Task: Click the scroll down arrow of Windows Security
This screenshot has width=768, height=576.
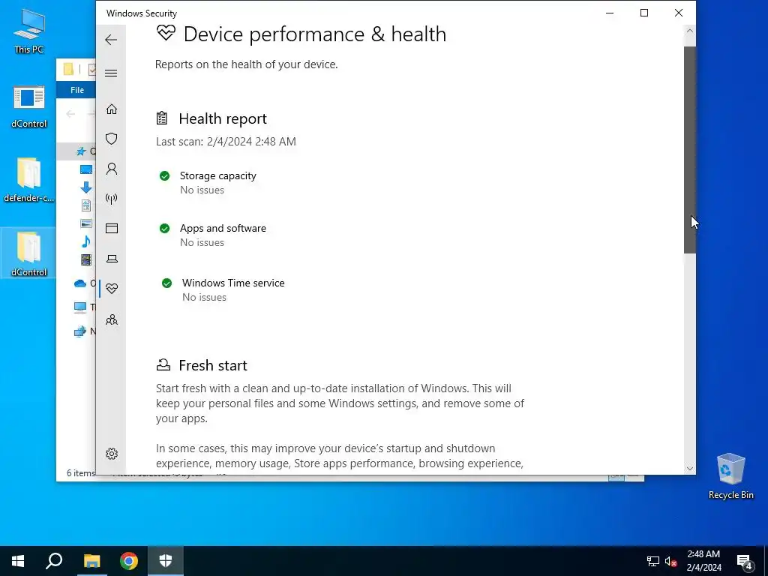Action: pos(690,468)
